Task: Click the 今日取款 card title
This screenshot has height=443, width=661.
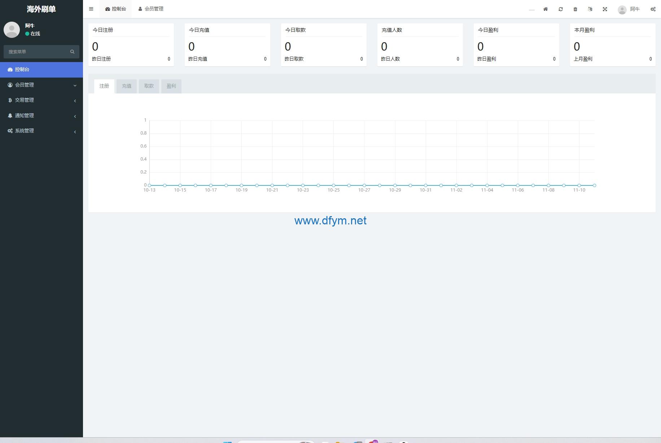Action: (296, 30)
